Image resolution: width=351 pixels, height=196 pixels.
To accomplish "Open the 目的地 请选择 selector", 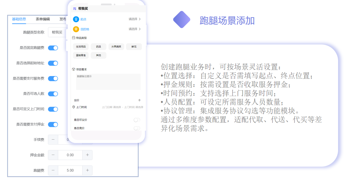I will pyautogui.click(x=135, y=29).
